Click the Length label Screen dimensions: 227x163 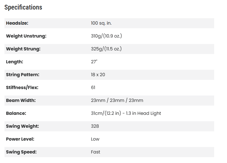tap(15, 62)
